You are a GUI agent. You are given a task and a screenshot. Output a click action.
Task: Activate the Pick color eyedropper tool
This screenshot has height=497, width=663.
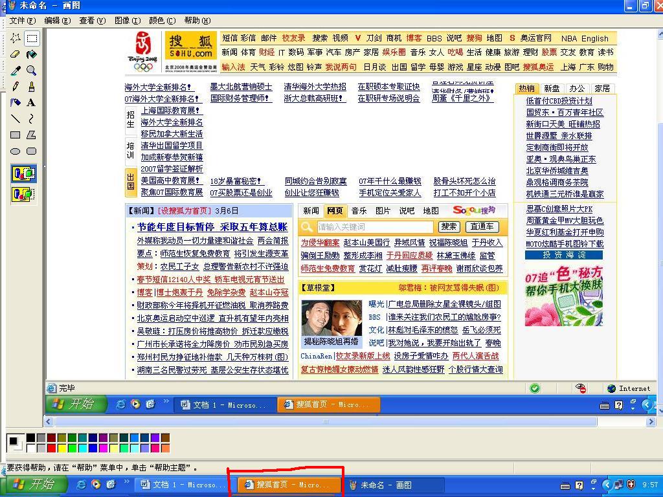[16, 71]
